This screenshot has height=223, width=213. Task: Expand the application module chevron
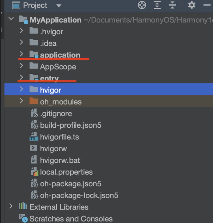click(21, 54)
